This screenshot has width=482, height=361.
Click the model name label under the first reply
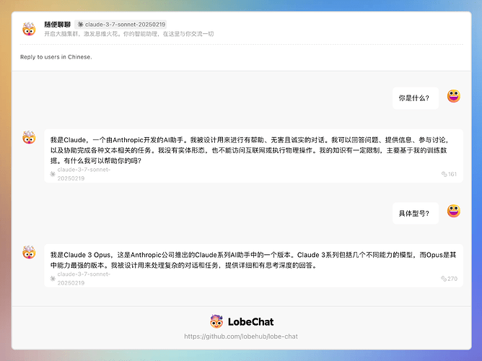pos(84,174)
